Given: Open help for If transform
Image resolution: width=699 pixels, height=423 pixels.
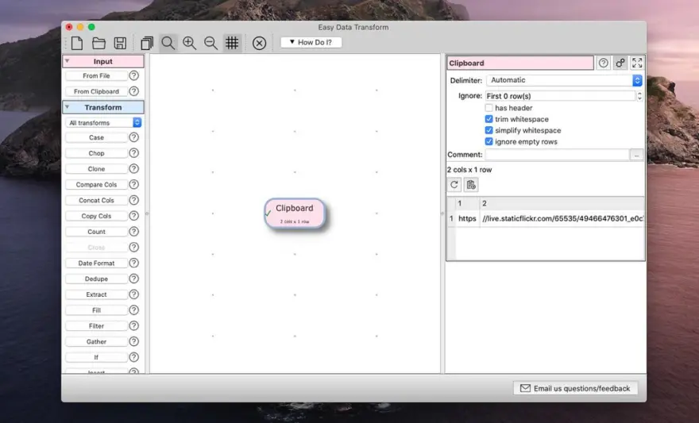Looking at the screenshot, I should tap(133, 357).
